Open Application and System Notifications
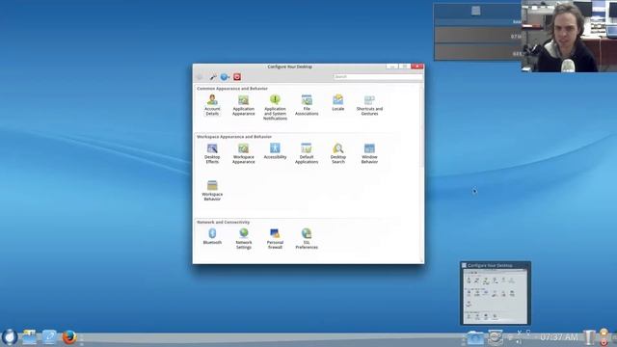 point(275,107)
